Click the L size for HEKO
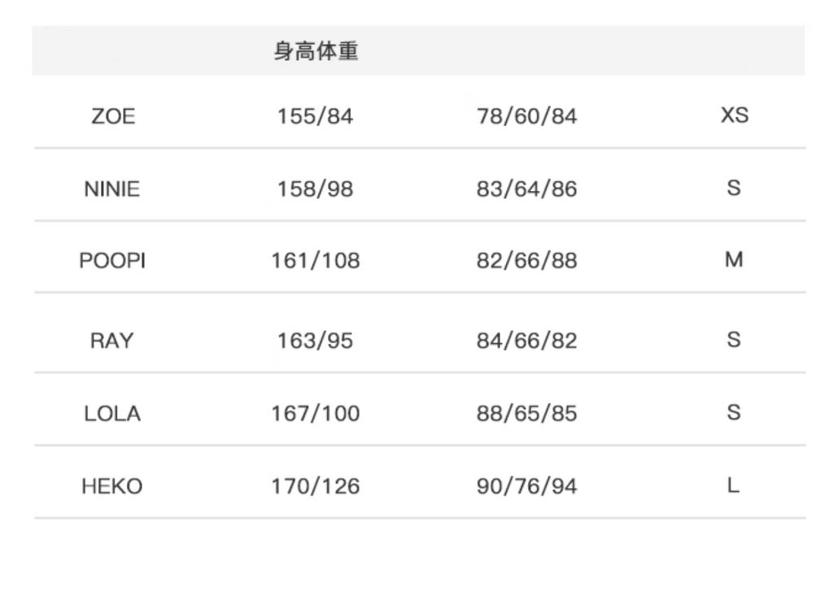 point(734,486)
